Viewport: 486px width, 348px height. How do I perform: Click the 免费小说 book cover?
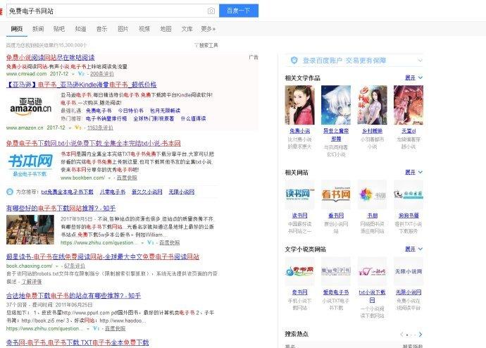300,105
